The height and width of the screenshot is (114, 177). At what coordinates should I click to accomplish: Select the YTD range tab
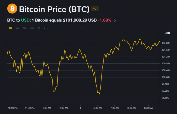coord(46,28)
